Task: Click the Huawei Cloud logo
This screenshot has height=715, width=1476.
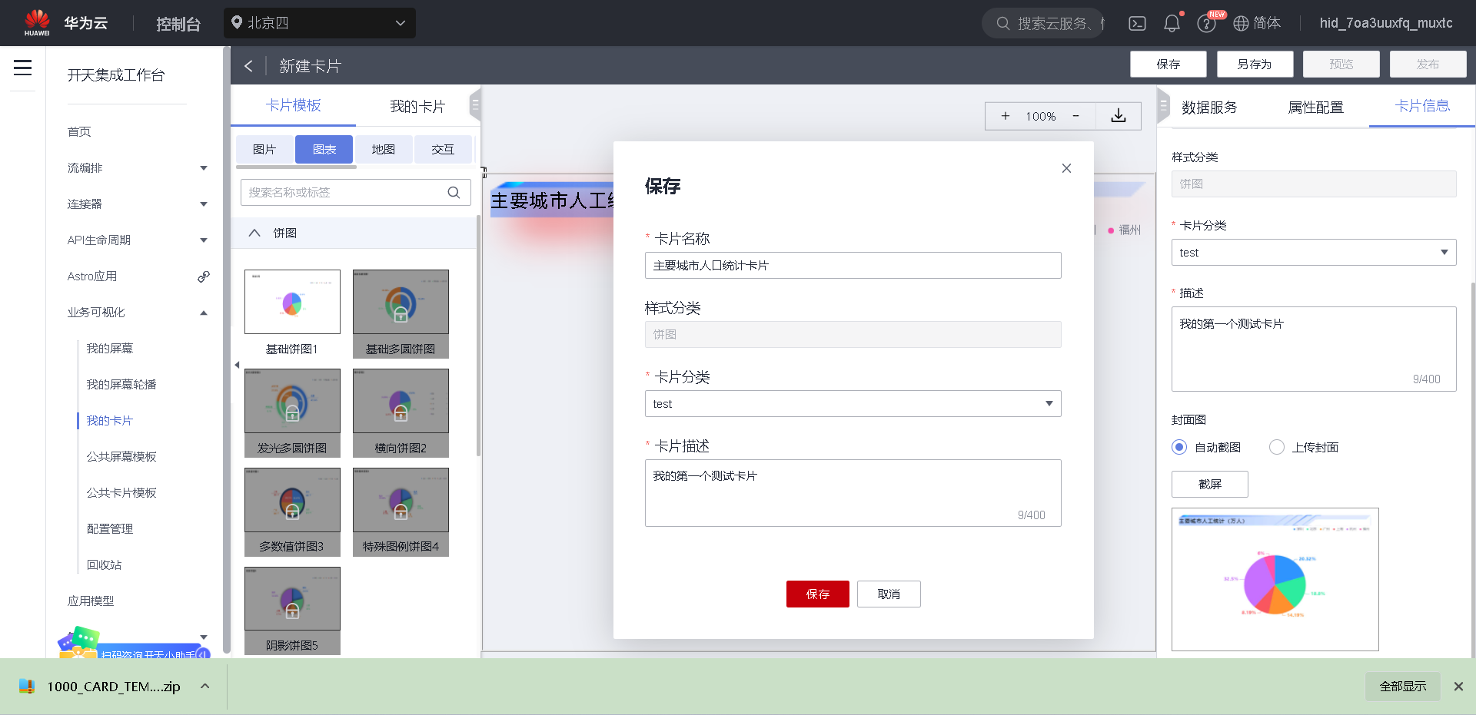Action: coord(66,23)
